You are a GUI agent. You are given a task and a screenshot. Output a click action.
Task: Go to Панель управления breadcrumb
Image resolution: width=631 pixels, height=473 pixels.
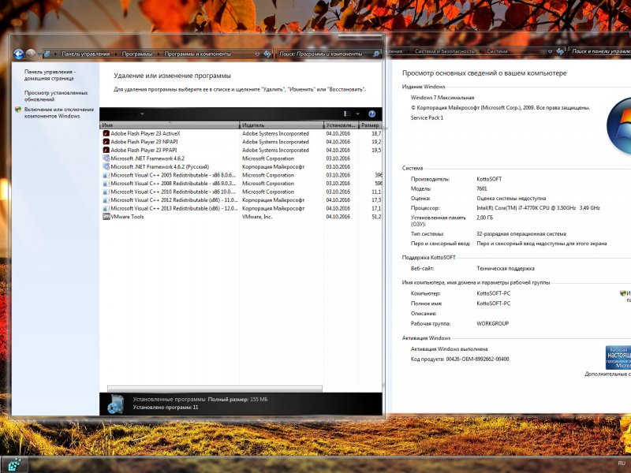pyautogui.click(x=85, y=54)
